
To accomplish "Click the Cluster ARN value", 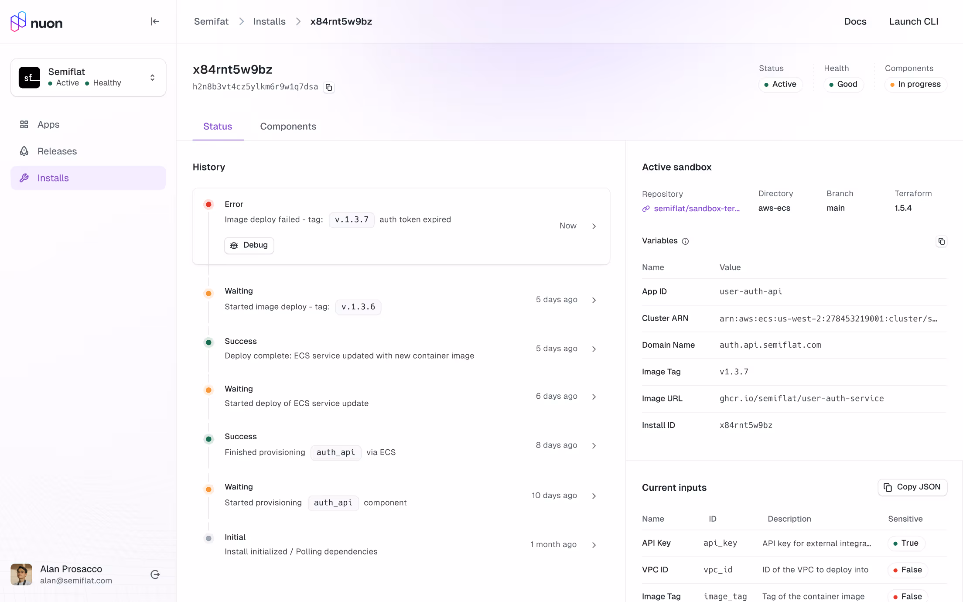I will 828,319.
